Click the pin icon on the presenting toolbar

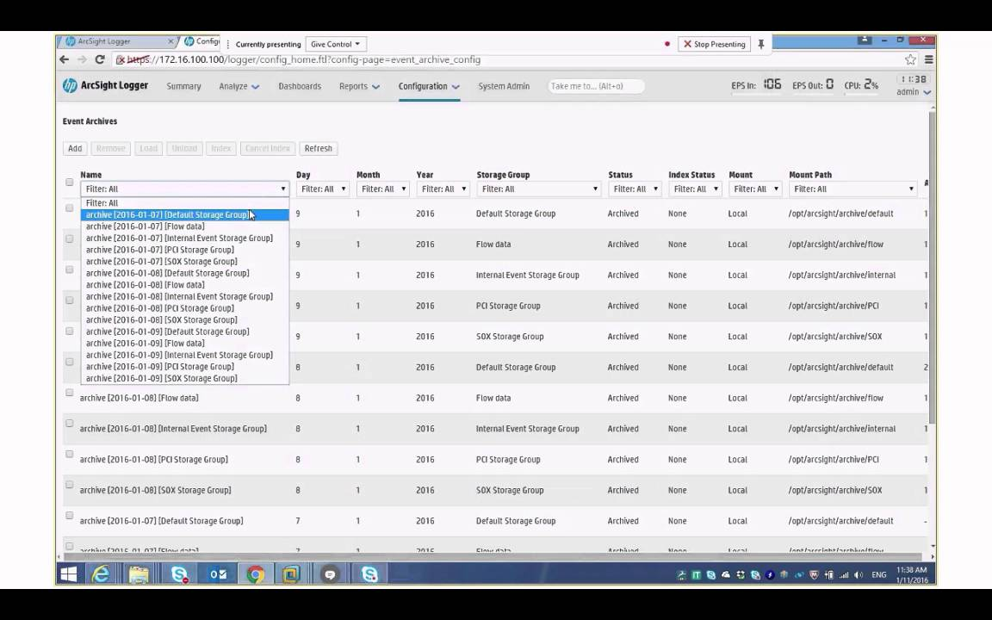point(761,44)
